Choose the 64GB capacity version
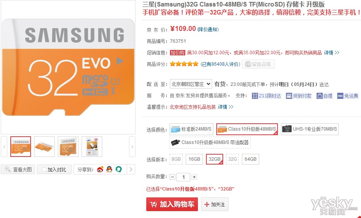This screenshot has height=218, width=361. tap(250, 159)
